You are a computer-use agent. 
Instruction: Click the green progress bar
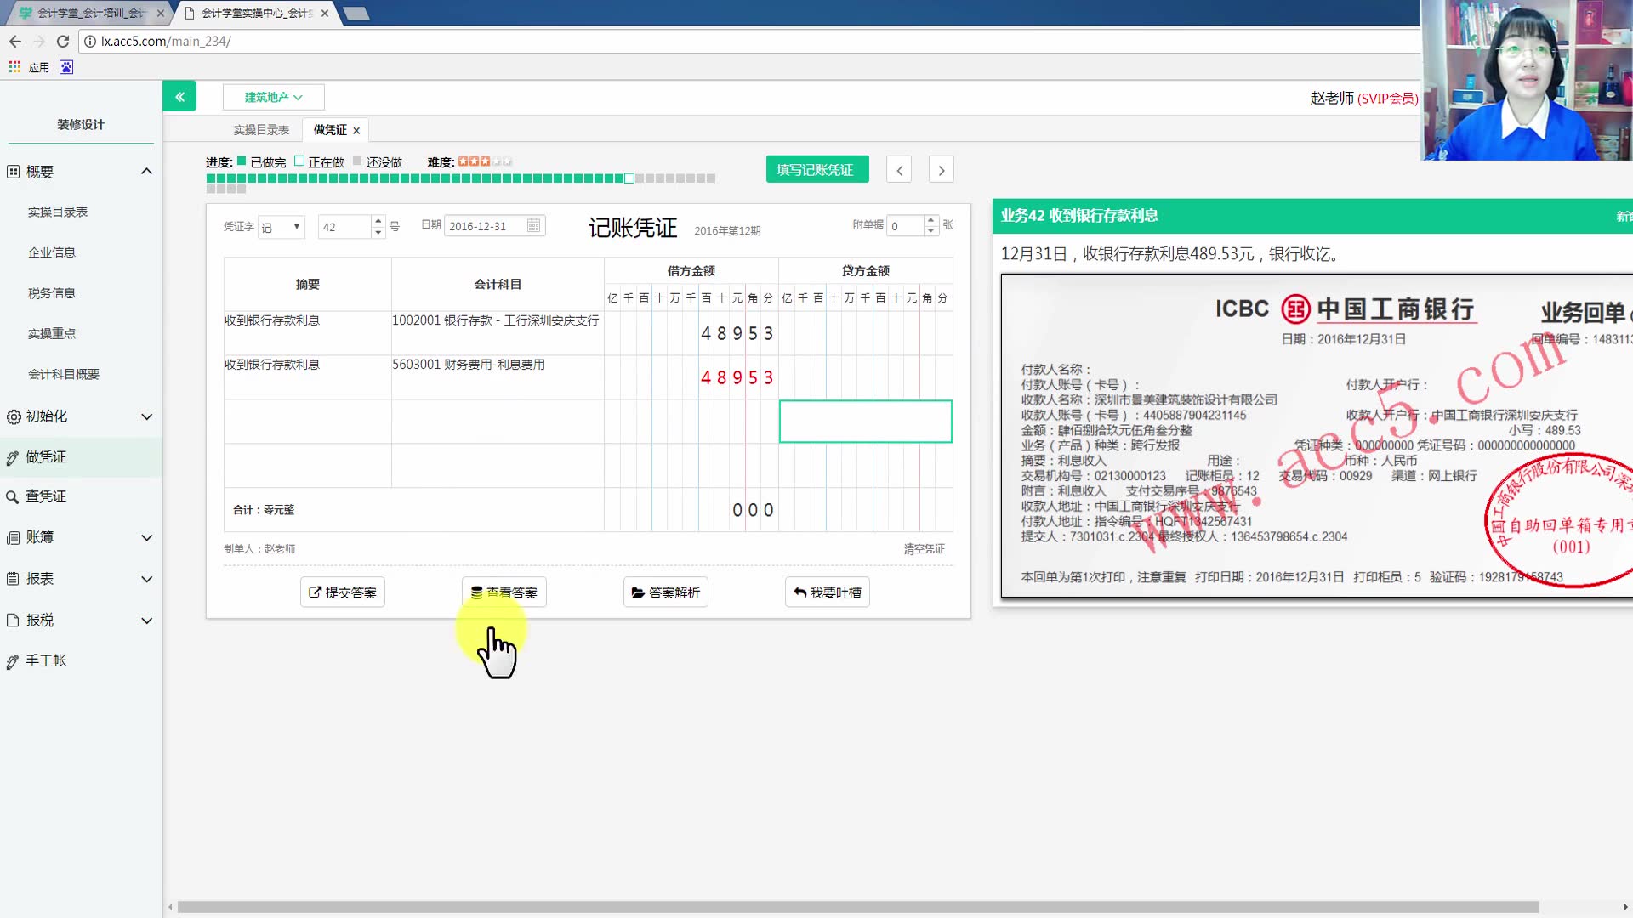pyautogui.click(x=417, y=178)
